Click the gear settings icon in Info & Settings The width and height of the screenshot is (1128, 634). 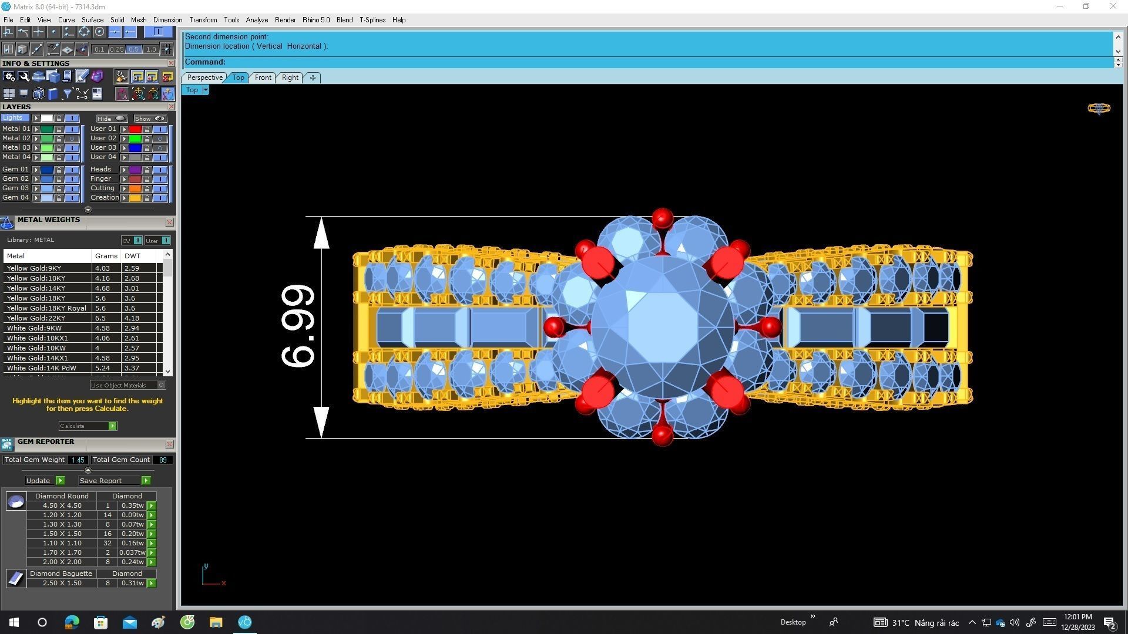[9, 77]
